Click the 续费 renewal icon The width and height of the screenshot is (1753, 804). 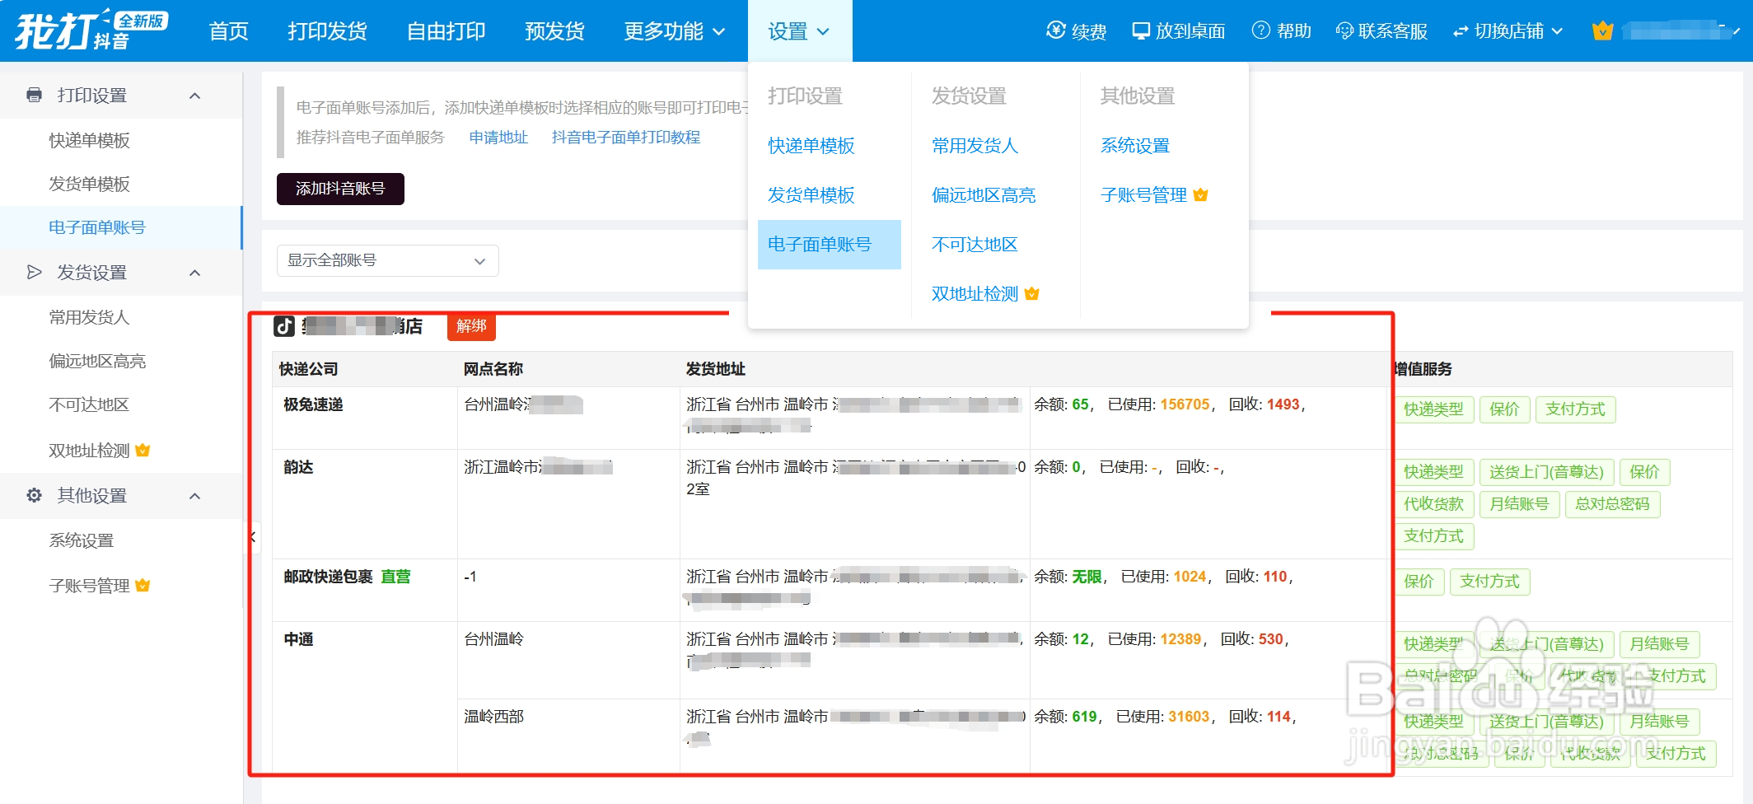click(x=1054, y=30)
